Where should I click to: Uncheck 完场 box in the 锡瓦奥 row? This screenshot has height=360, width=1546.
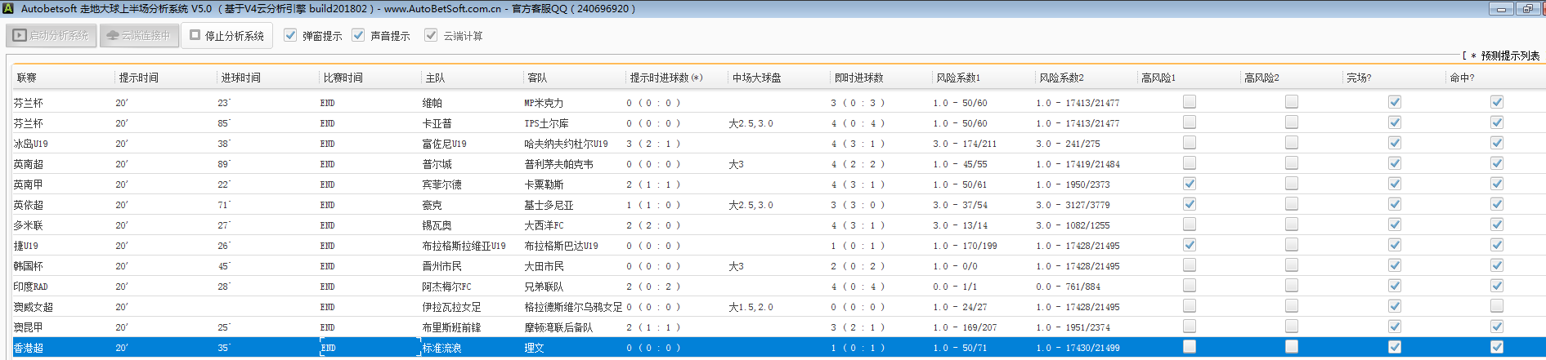(x=1395, y=224)
